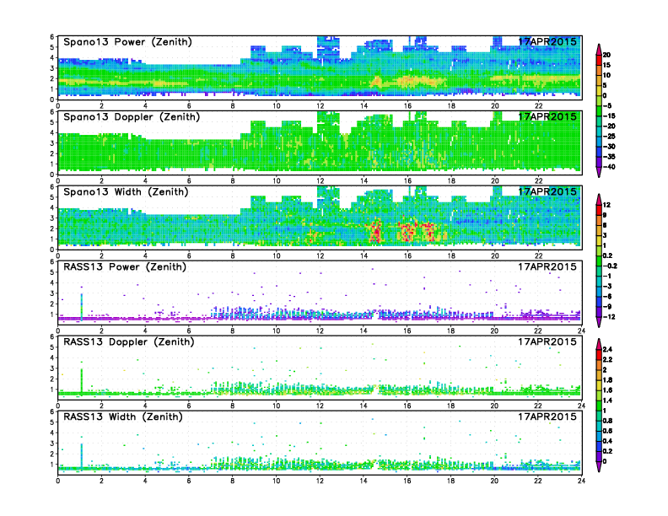Click the 17APR2015 date in the Spano13 Doppler panel
Image resolution: width=668 pixels, height=516 pixels.
(x=547, y=116)
